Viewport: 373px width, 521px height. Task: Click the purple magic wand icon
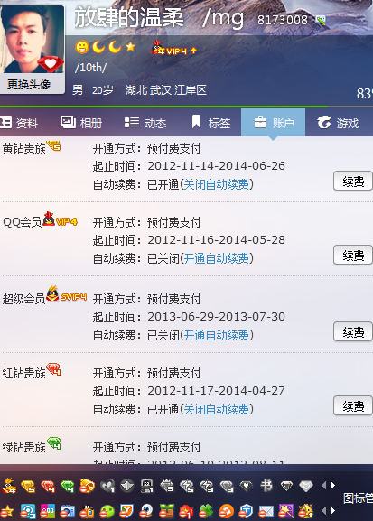point(286,511)
